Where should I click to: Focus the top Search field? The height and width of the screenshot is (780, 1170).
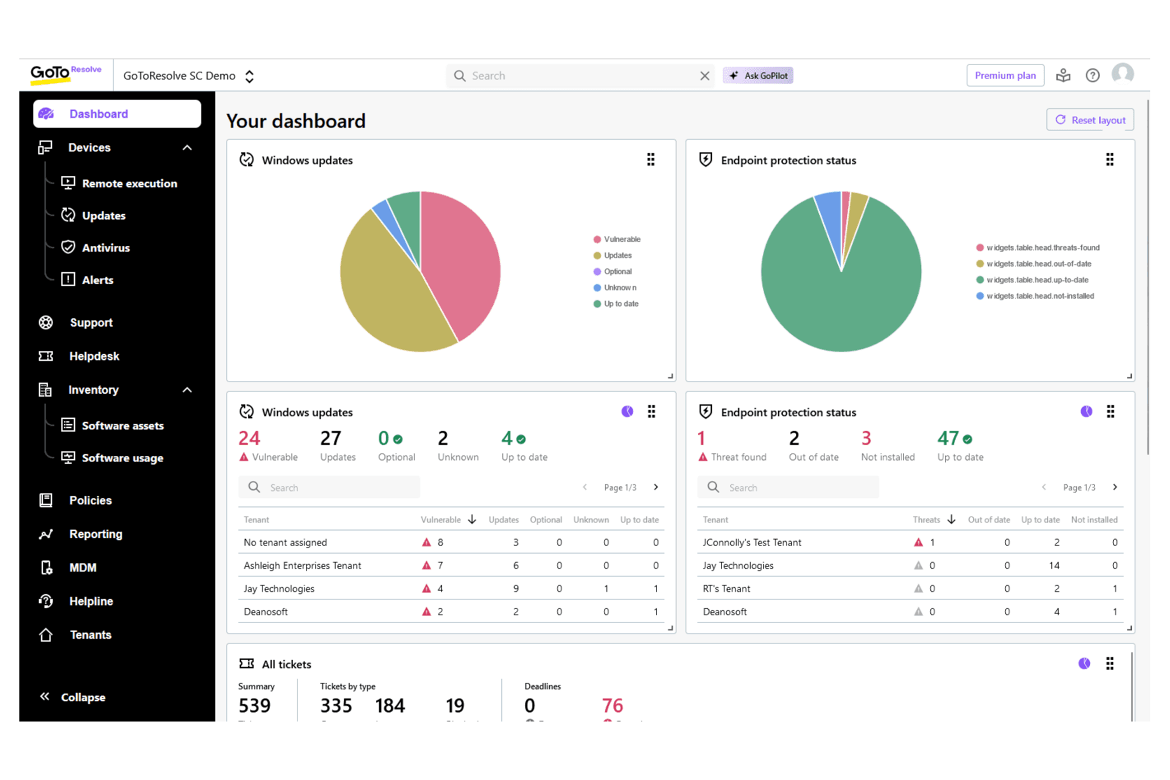tap(581, 76)
